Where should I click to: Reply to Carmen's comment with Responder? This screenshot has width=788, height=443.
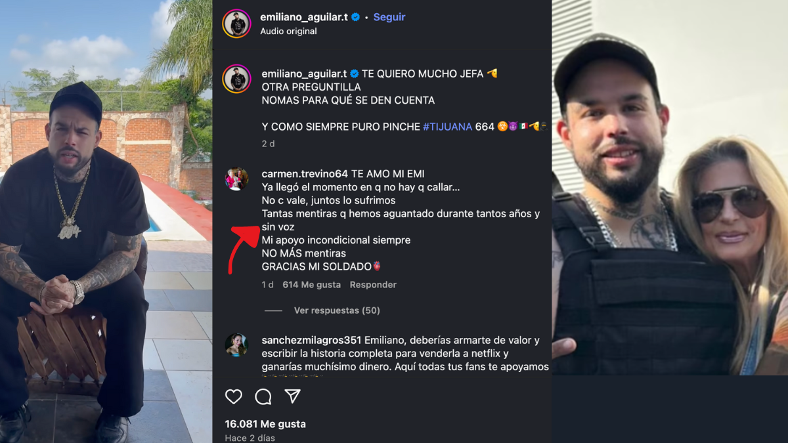373,285
